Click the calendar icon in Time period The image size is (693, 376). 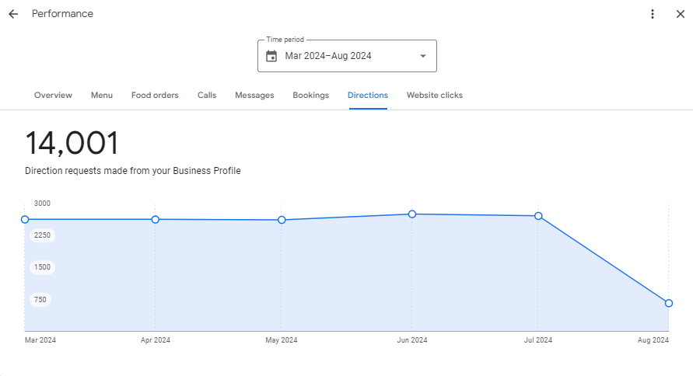(271, 56)
